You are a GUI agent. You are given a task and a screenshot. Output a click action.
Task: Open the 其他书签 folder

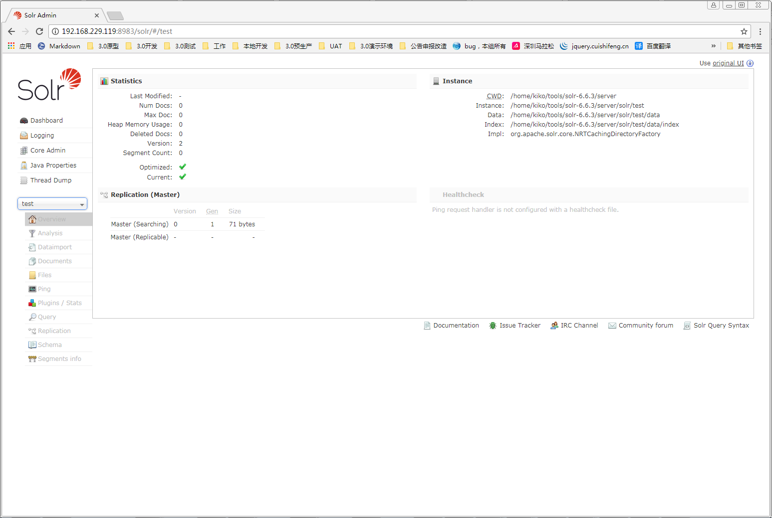[745, 46]
